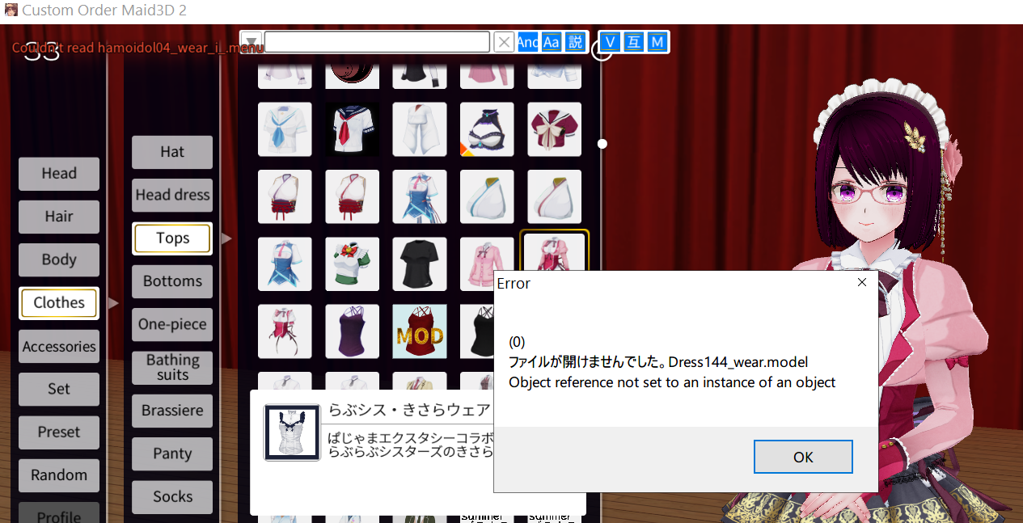Select the pink corset top with ribbons
1023x523 pixels.
(x=285, y=331)
